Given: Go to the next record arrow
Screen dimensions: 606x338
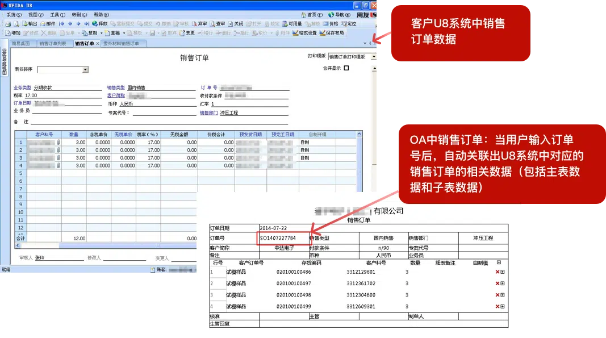Looking at the screenshot, I should click(78, 24).
